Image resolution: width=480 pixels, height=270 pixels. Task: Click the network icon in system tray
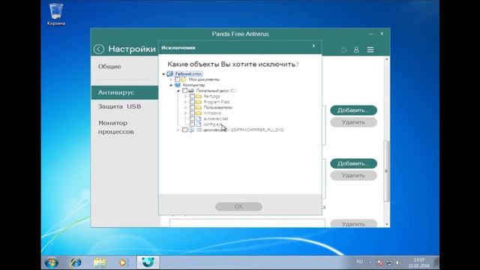[388, 263]
